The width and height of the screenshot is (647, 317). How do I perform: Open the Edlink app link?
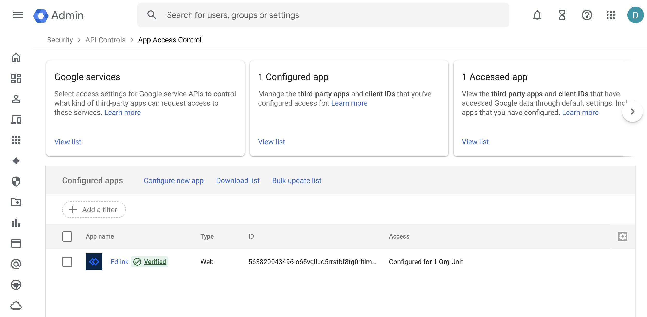coord(119,262)
